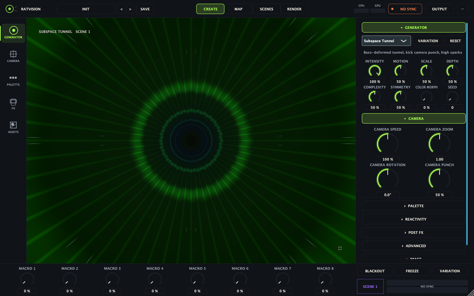Expand the Advanced section

[414, 246]
